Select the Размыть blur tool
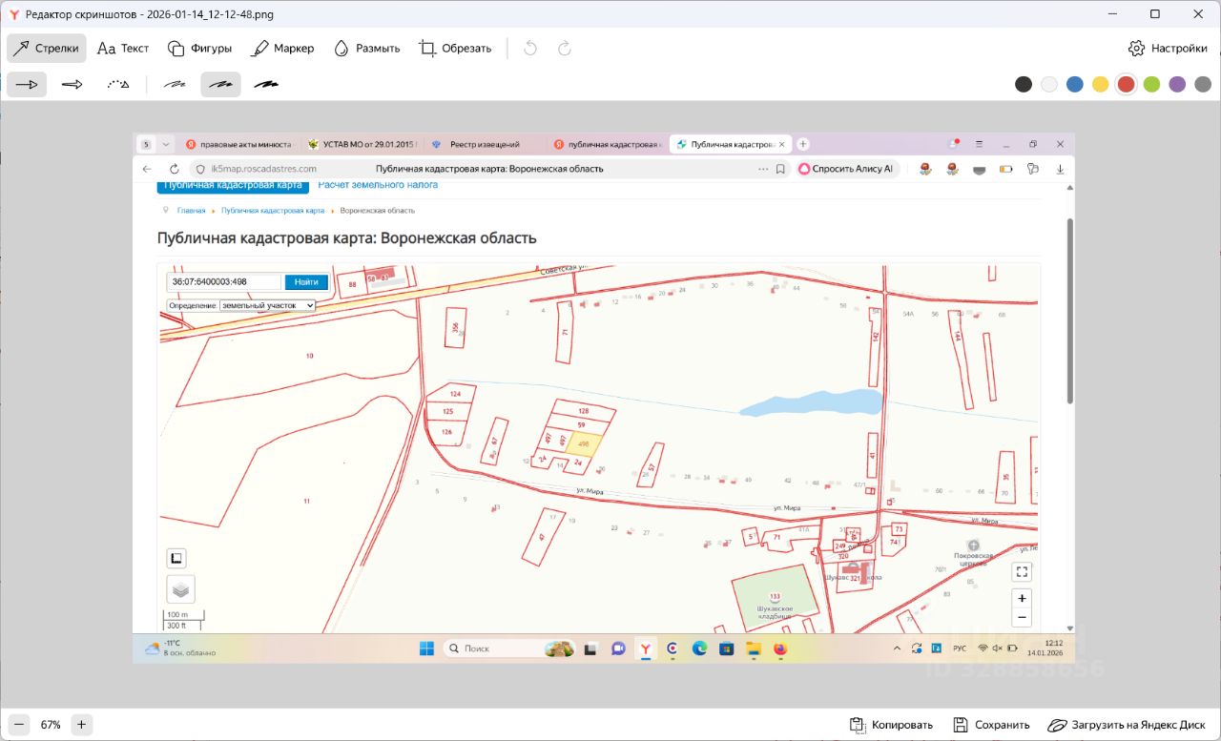Screen dimensions: 1221x741 click(365, 49)
